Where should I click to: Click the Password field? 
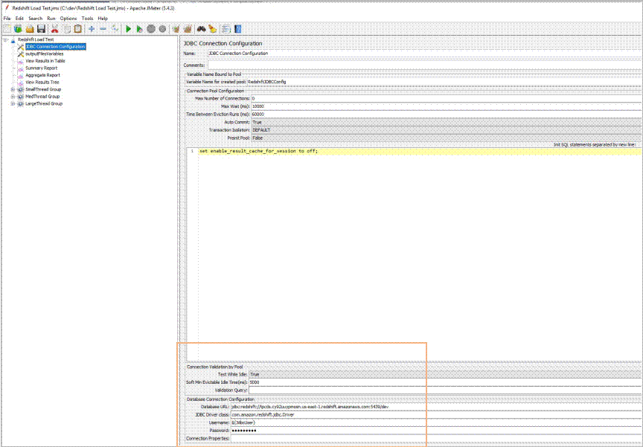click(x=436, y=431)
